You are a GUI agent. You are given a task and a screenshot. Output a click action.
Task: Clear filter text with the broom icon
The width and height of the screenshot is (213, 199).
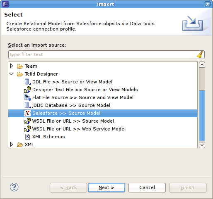200,54
